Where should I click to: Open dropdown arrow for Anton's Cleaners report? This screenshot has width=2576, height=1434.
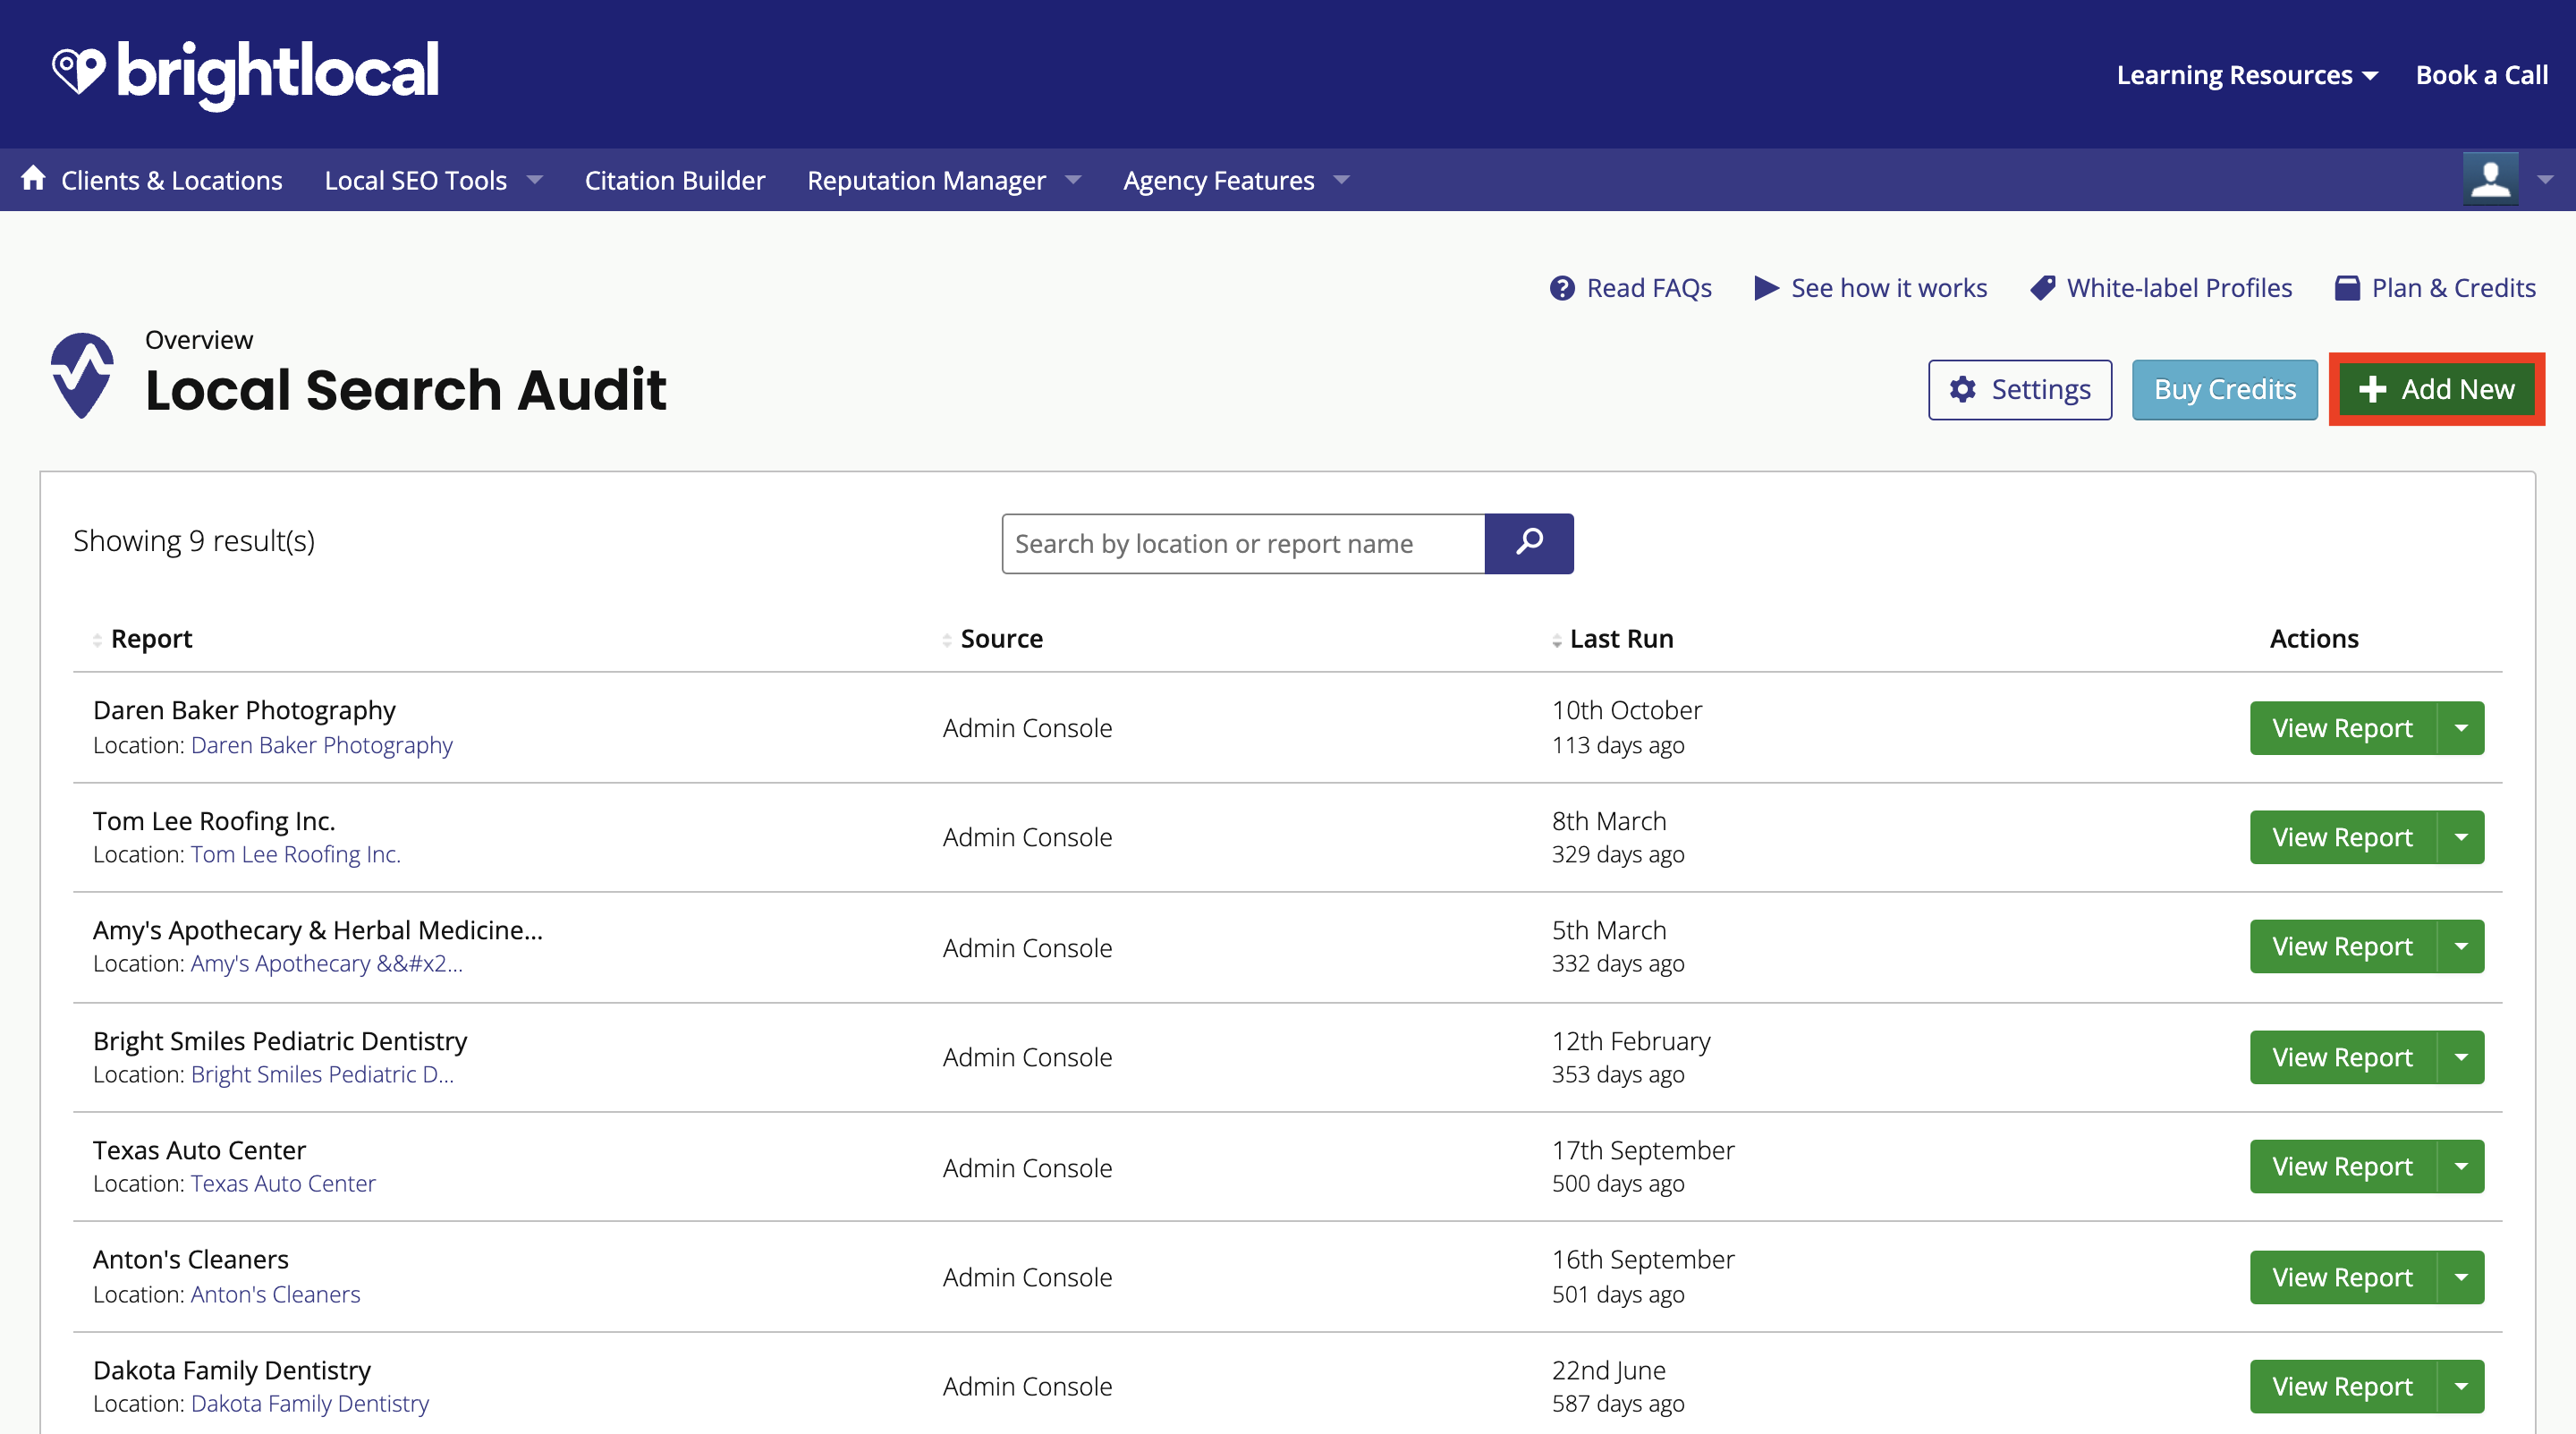pos(2461,1277)
